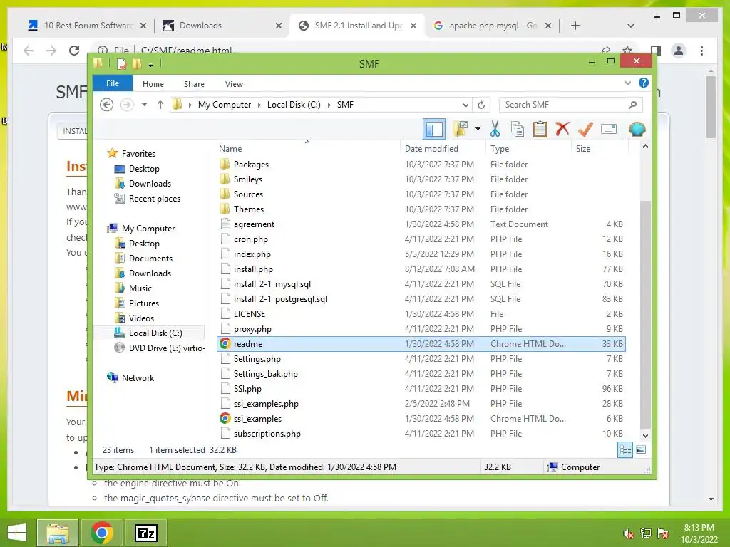The image size is (730, 547).
Task: Expand address bar history dropdown
Action: point(465,105)
